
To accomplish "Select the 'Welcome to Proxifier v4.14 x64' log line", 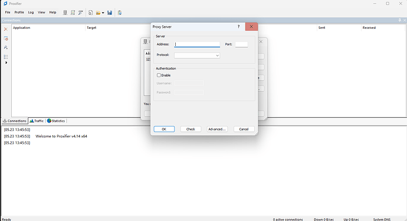I will [x=61, y=136].
